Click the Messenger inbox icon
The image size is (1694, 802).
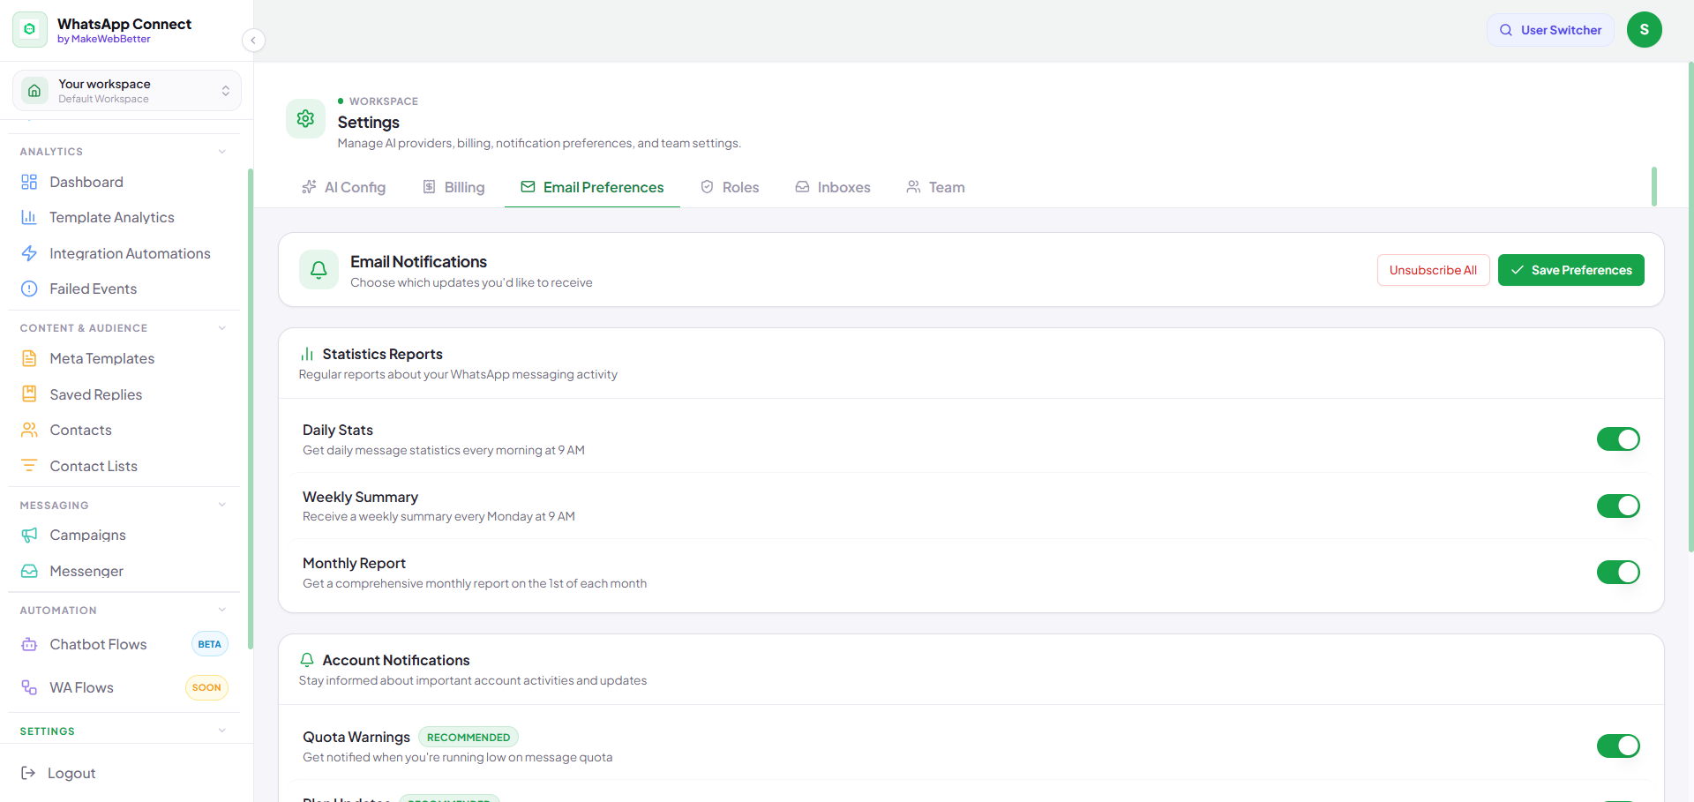29,571
